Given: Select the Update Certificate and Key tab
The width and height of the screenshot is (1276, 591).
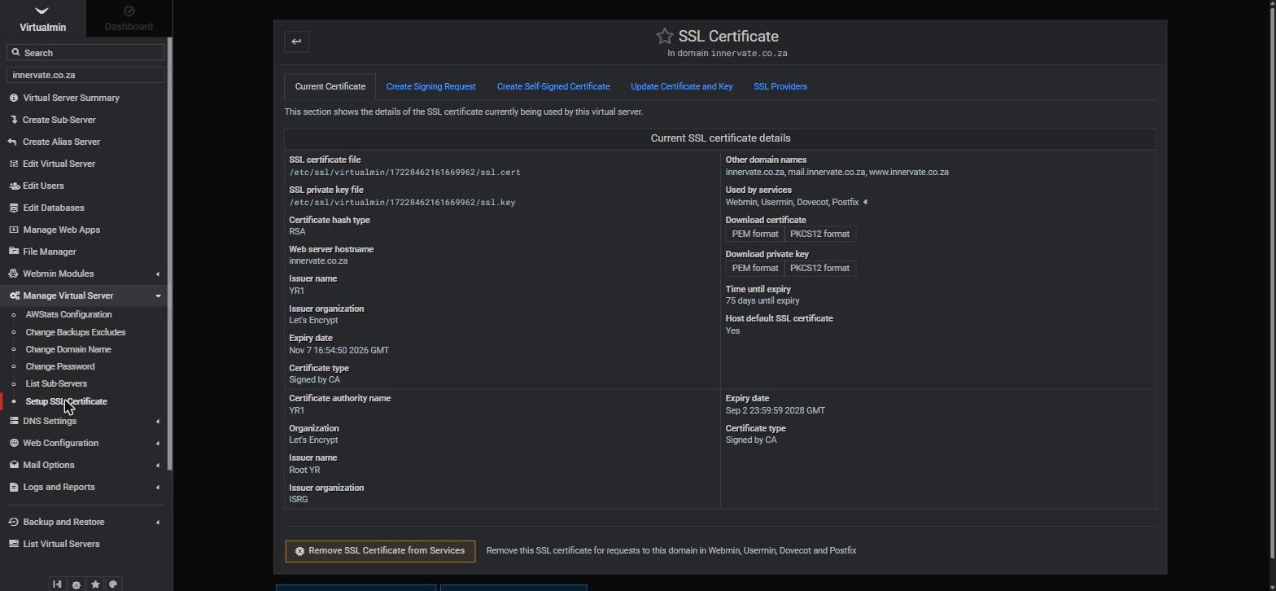Looking at the screenshot, I should (x=681, y=86).
